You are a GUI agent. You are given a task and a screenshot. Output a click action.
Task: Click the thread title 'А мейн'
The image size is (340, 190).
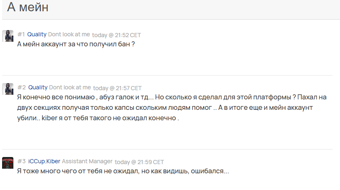coord(28,7)
